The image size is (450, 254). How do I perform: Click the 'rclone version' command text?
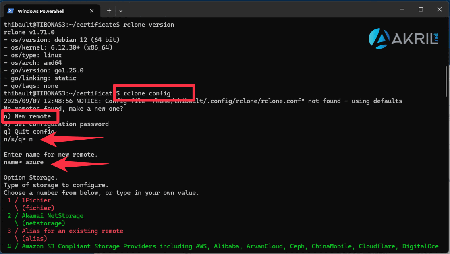[x=148, y=25]
